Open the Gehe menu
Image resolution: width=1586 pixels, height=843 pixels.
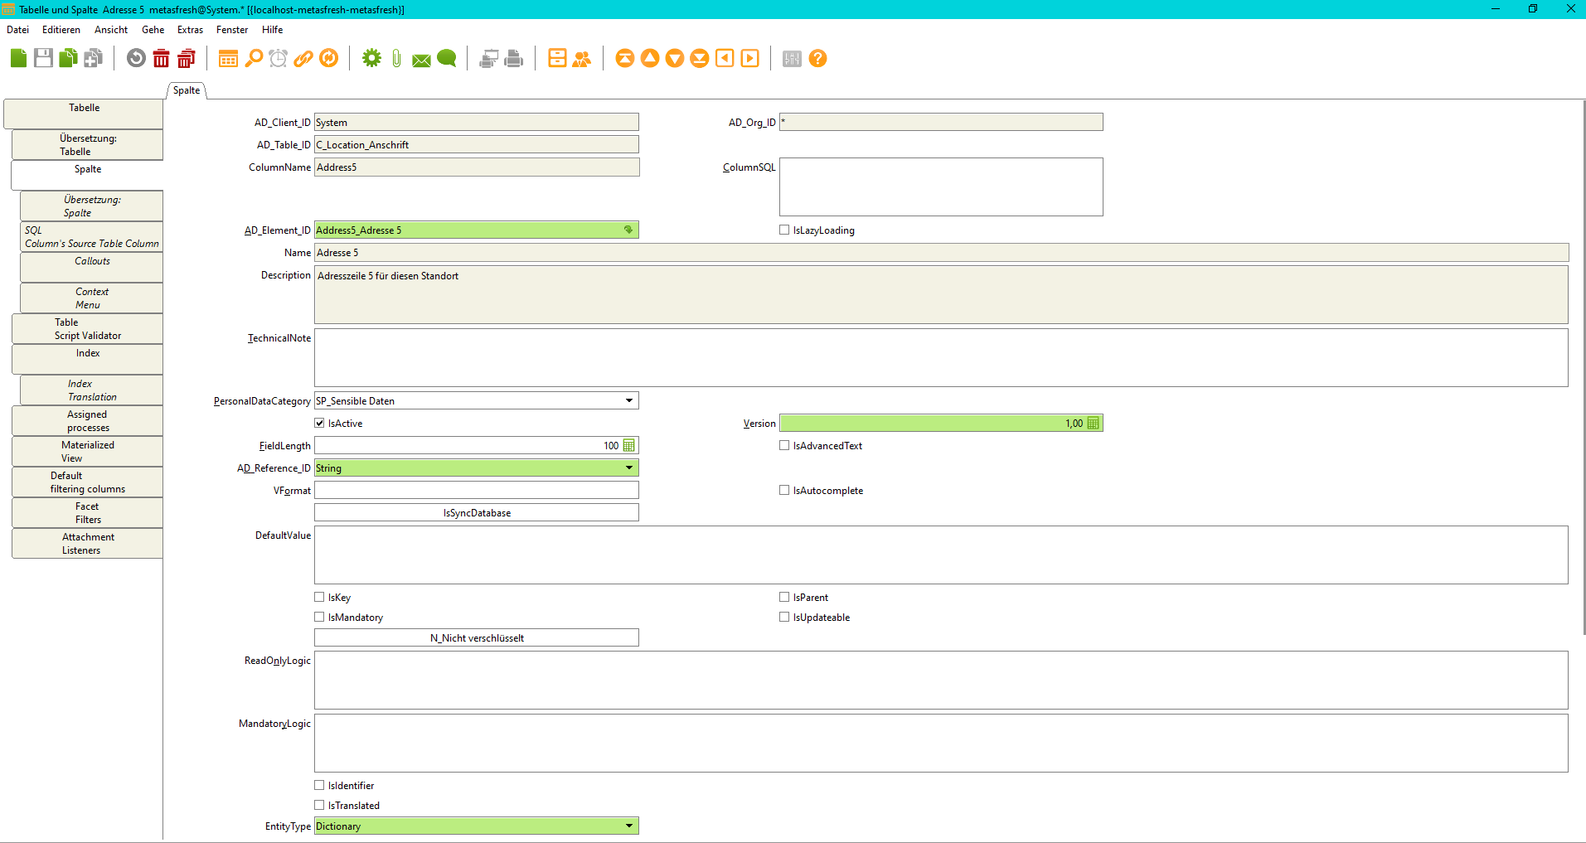point(153,30)
